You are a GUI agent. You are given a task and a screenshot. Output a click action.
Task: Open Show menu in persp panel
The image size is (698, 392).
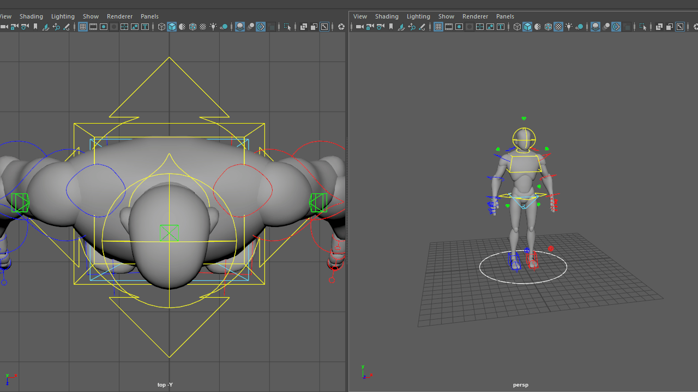(446, 16)
